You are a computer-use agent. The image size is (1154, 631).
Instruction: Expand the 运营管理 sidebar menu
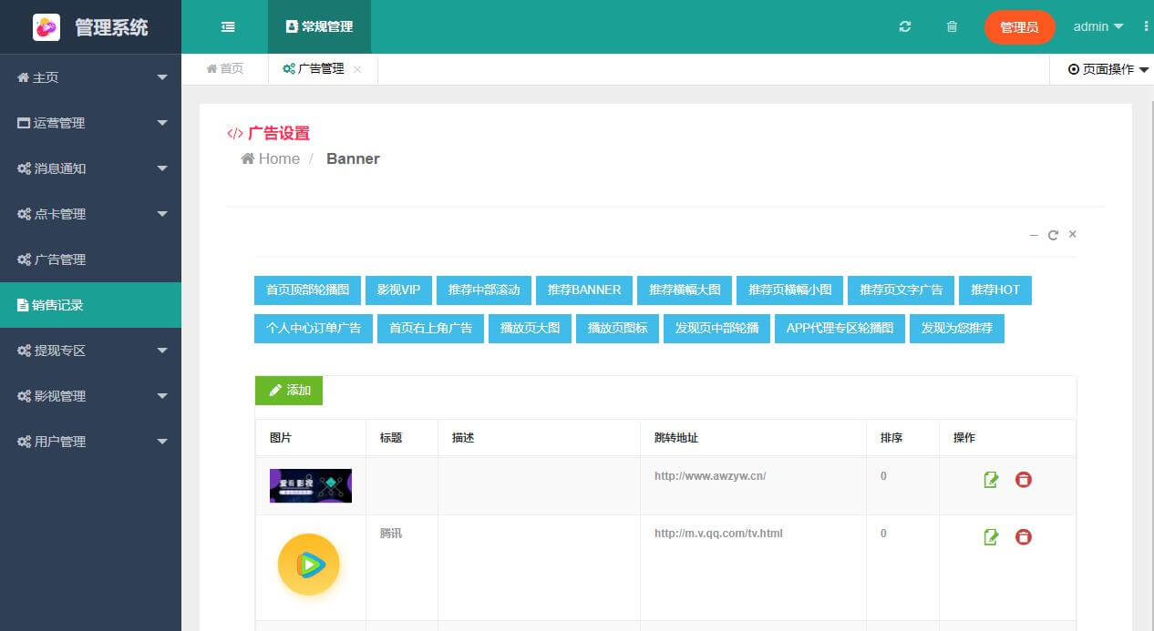90,123
